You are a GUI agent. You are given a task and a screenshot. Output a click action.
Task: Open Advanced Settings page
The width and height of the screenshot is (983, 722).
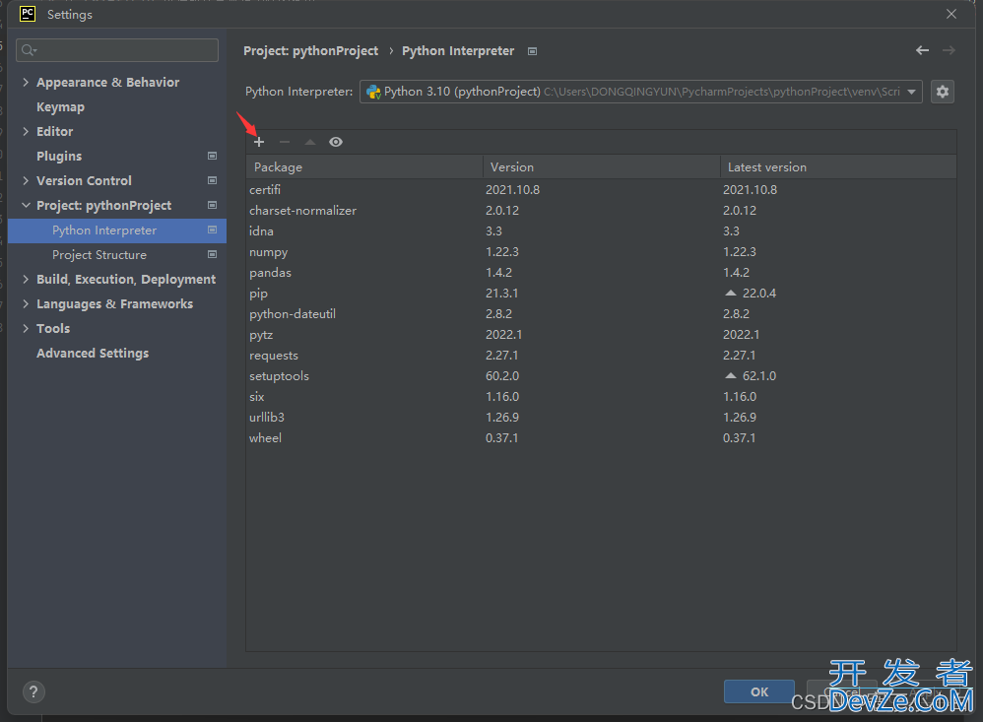[93, 354]
